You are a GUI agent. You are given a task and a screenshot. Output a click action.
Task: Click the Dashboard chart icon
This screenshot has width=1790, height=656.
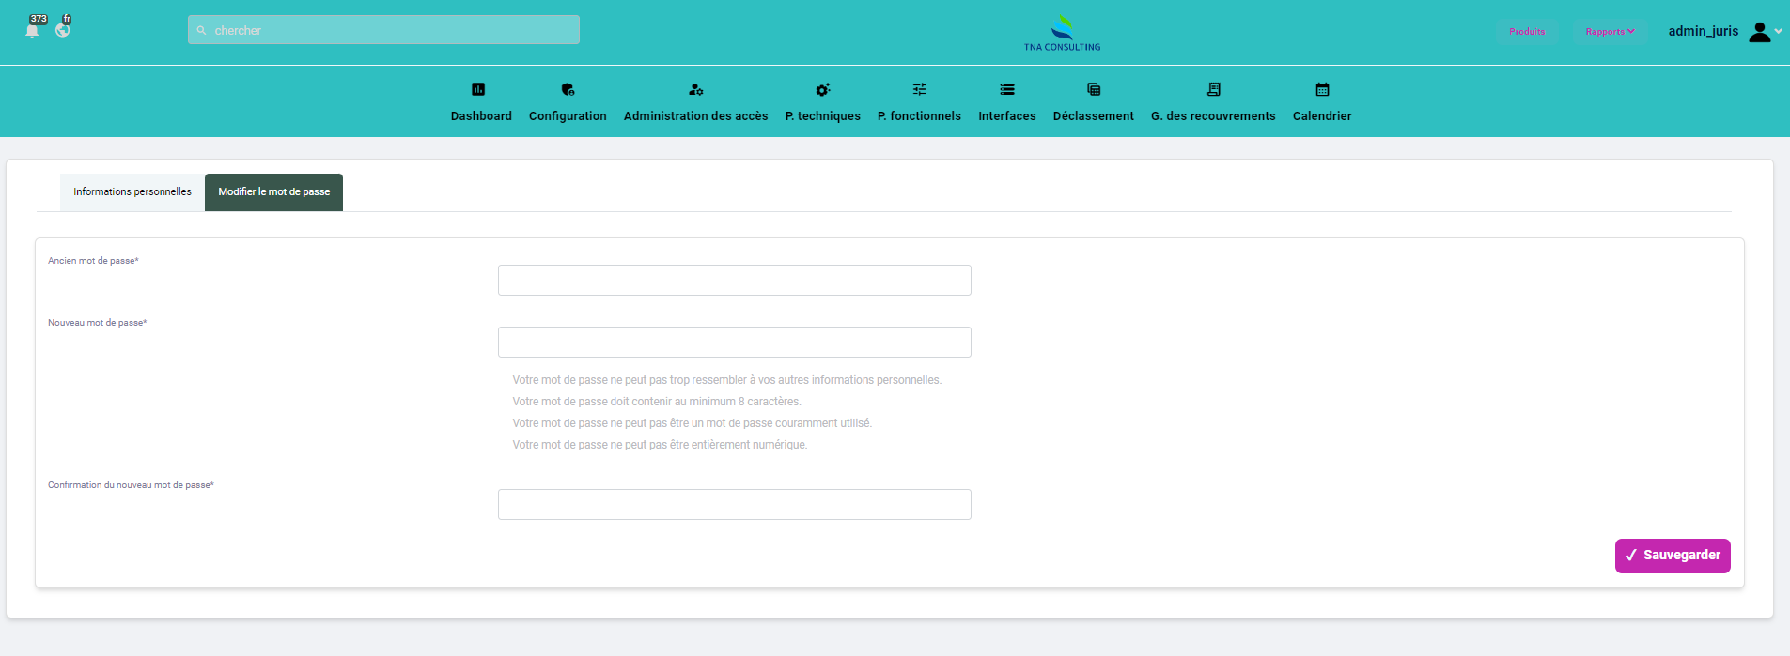click(x=478, y=89)
